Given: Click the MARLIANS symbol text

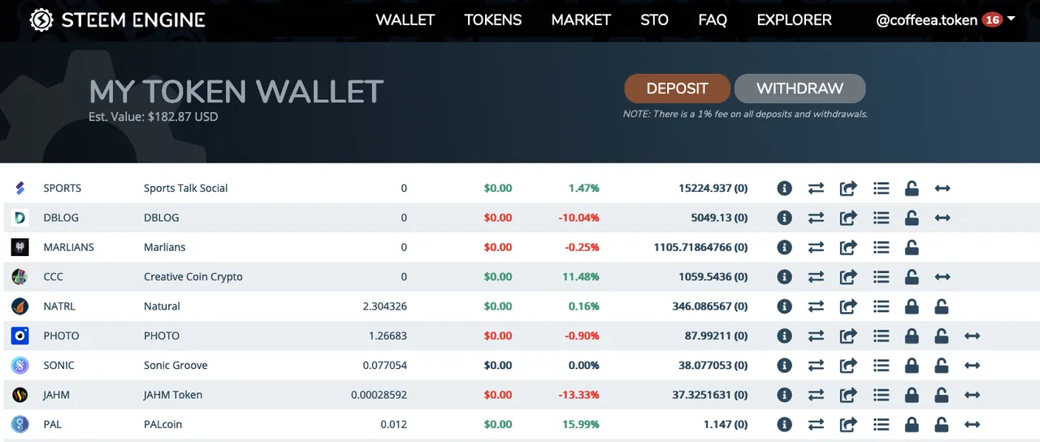Looking at the screenshot, I should point(69,247).
